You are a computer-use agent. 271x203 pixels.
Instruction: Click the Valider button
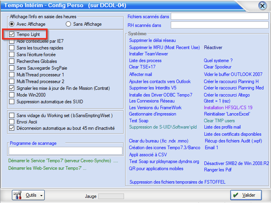pos(246,195)
